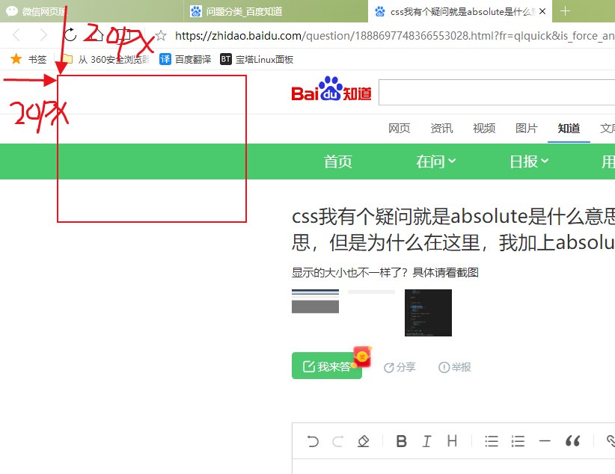
Task: Open the dark code screenshot thumbnail
Action: (427, 313)
